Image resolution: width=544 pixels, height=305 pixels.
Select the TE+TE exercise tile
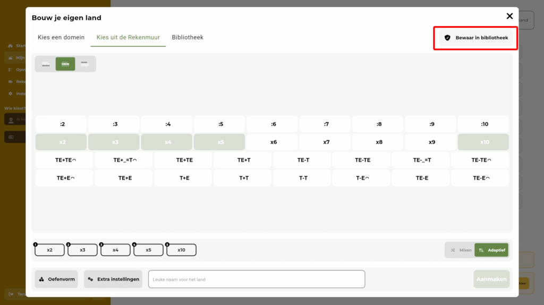pos(184,160)
